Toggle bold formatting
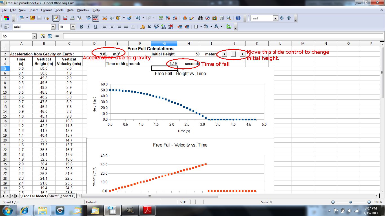The width and height of the screenshot is (385, 216). coord(82,27)
